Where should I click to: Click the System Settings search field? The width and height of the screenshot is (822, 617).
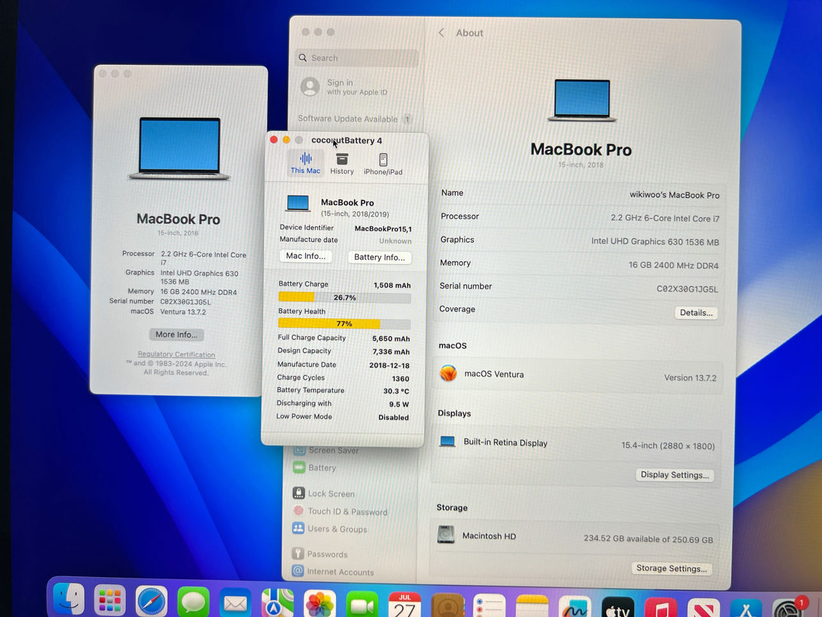[356, 57]
